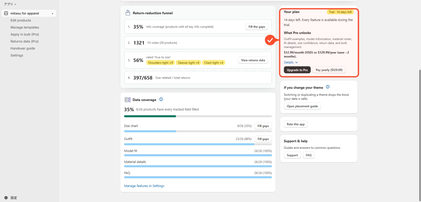Image resolution: width=421 pixels, height=202 pixels.
Task: Click the View returns data button
Action: click(253, 60)
